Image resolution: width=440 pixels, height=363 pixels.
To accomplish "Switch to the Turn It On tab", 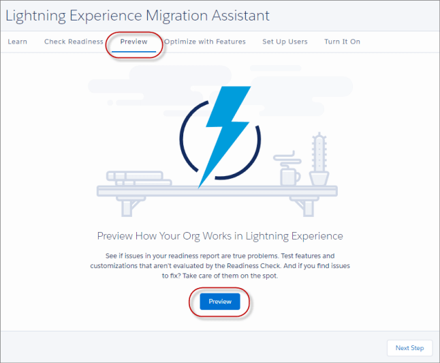I will coord(342,42).
